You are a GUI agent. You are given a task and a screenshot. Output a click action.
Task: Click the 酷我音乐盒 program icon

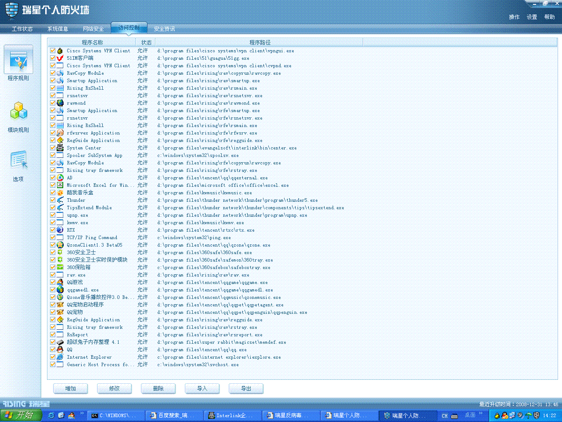(x=60, y=193)
